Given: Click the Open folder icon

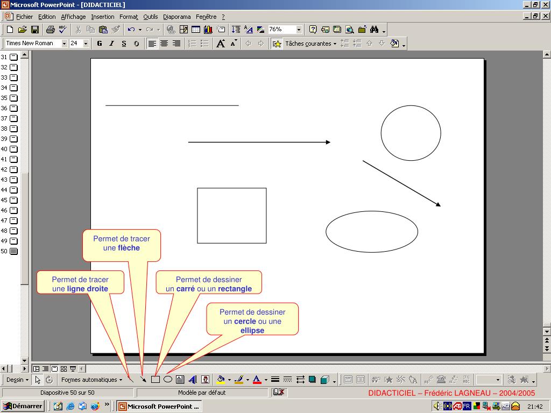Looking at the screenshot, I should tap(22, 30).
